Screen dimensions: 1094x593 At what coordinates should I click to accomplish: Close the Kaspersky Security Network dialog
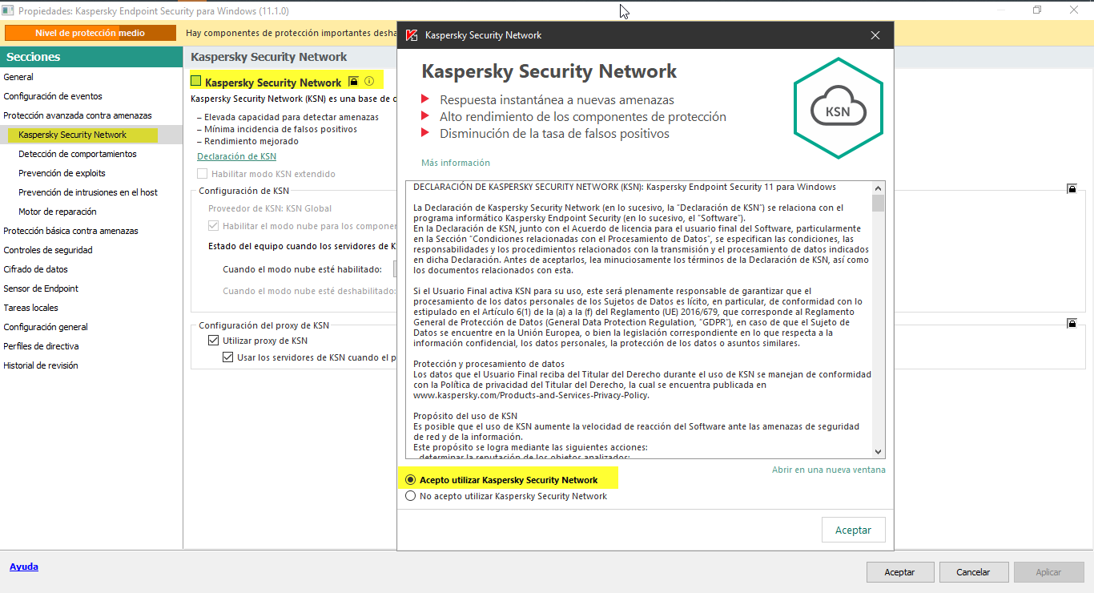875,35
